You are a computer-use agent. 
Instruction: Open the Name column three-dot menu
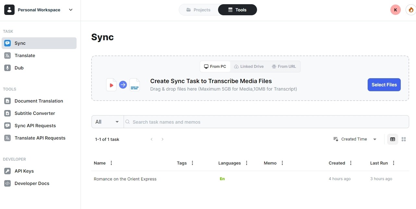pyautogui.click(x=111, y=163)
